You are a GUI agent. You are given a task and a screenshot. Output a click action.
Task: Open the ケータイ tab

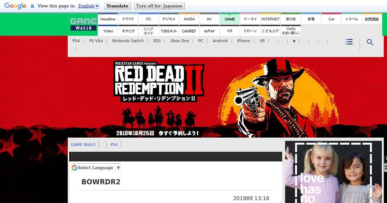click(x=250, y=19)
